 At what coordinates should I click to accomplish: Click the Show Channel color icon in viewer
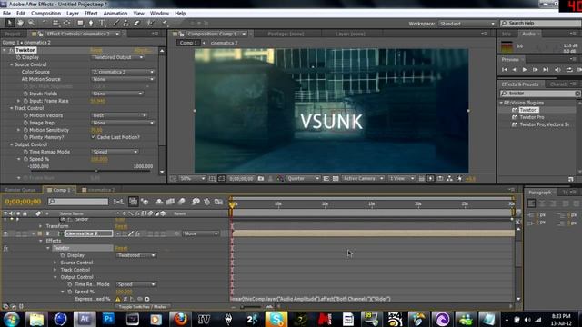pyautogui.click(x=280, y=179)
